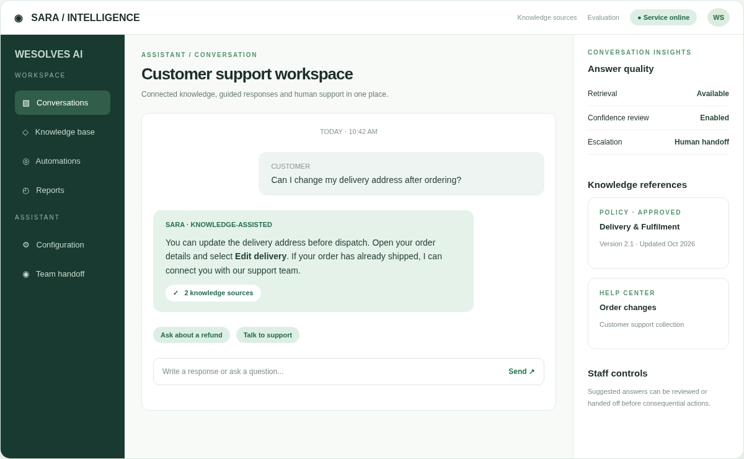
Task: Choose Talk to support suggestion
Action: click(x=268, y=335)
